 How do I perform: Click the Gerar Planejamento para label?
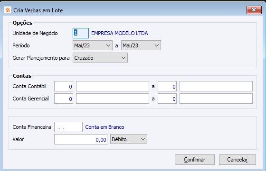point(41,58)
